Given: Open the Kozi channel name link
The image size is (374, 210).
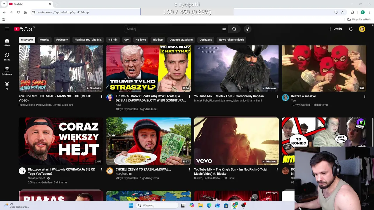Looking at the screenshot, I should pos(118,105).
